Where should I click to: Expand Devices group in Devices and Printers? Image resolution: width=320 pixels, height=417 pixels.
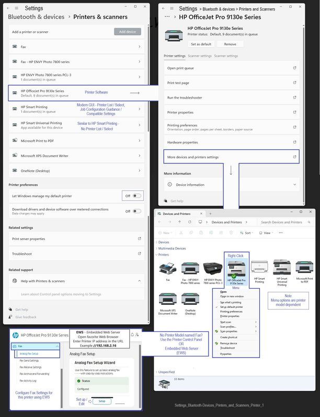tap(156, 242)
